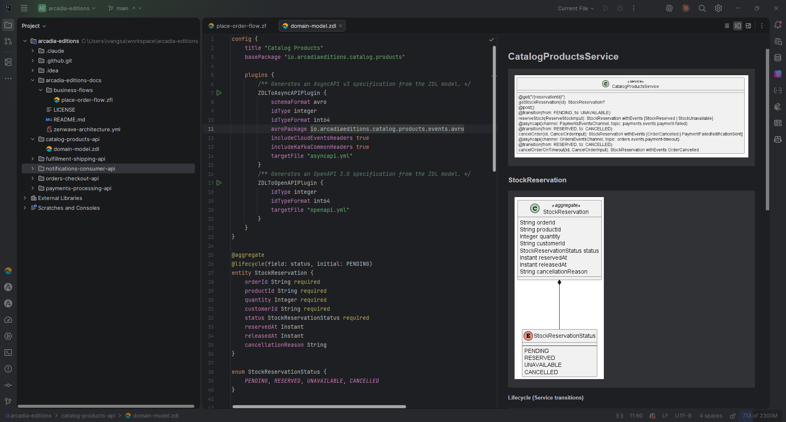Click the CatalogProductsService diagram image
The image size is (786, 422).
[631, 116]
